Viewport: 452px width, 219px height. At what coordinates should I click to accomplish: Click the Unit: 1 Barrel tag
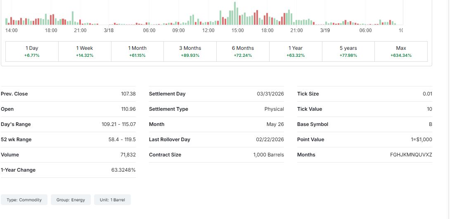pyautogui.click(x=112, y=200)
